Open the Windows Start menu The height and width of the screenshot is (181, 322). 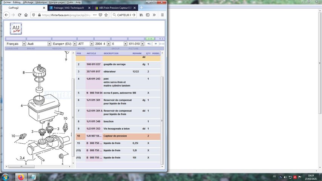click(5, 177)
